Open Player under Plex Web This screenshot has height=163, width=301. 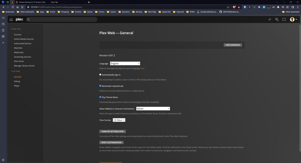(x=17, y=86)
